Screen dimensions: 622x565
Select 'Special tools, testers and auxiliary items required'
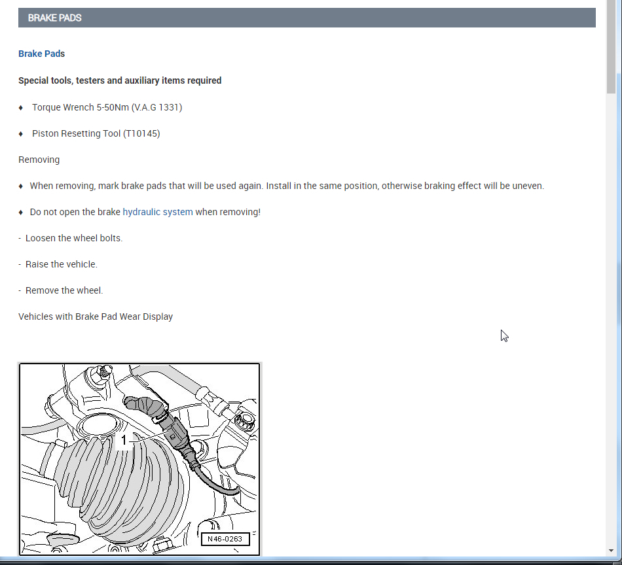120,80
